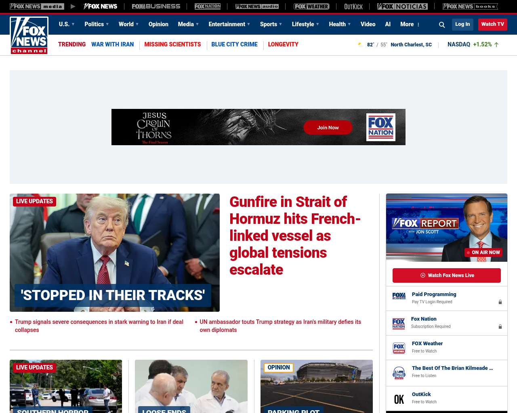Click the NASDAQ +1.52% ticker value
The image size is (517, 413).
point(482,44)
